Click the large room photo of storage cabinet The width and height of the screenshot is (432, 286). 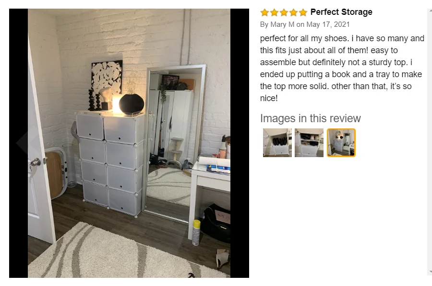pyautogui.click(x=129, y=143)
